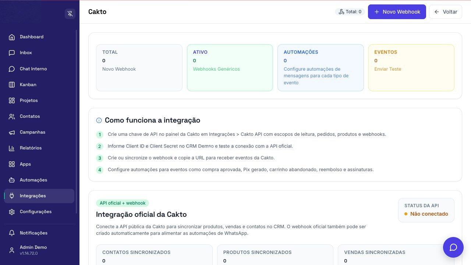Image resolution: width=471 pixels, height=265 pixels.
Task: Click the Cakto page title
Action: pos(98,12)
